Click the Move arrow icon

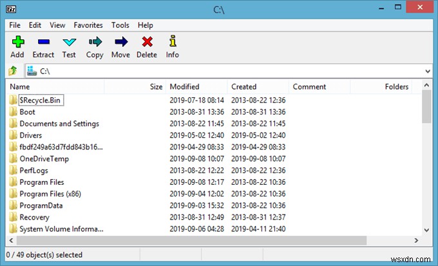pyautogui.click(x=121, y=42)
